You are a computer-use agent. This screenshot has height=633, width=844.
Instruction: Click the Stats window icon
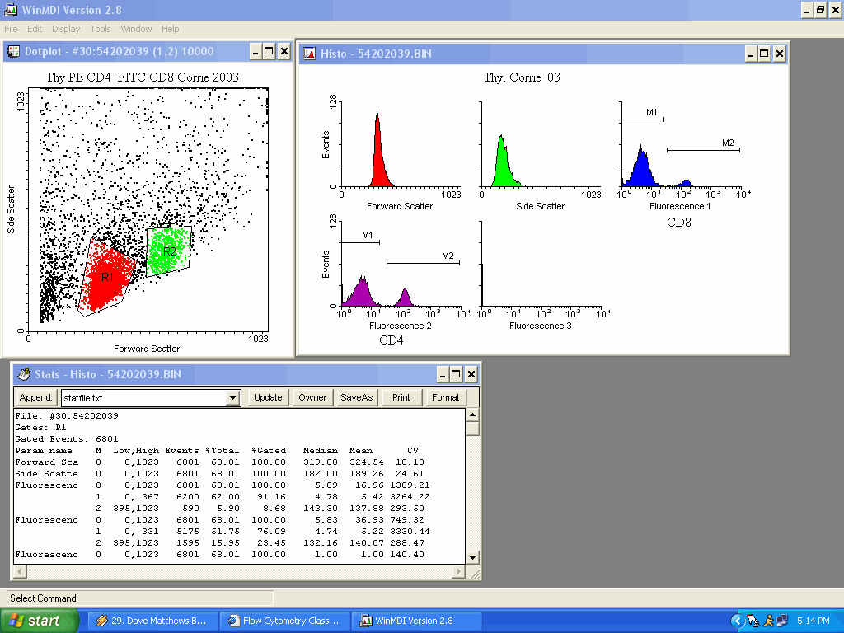(24, 375)
